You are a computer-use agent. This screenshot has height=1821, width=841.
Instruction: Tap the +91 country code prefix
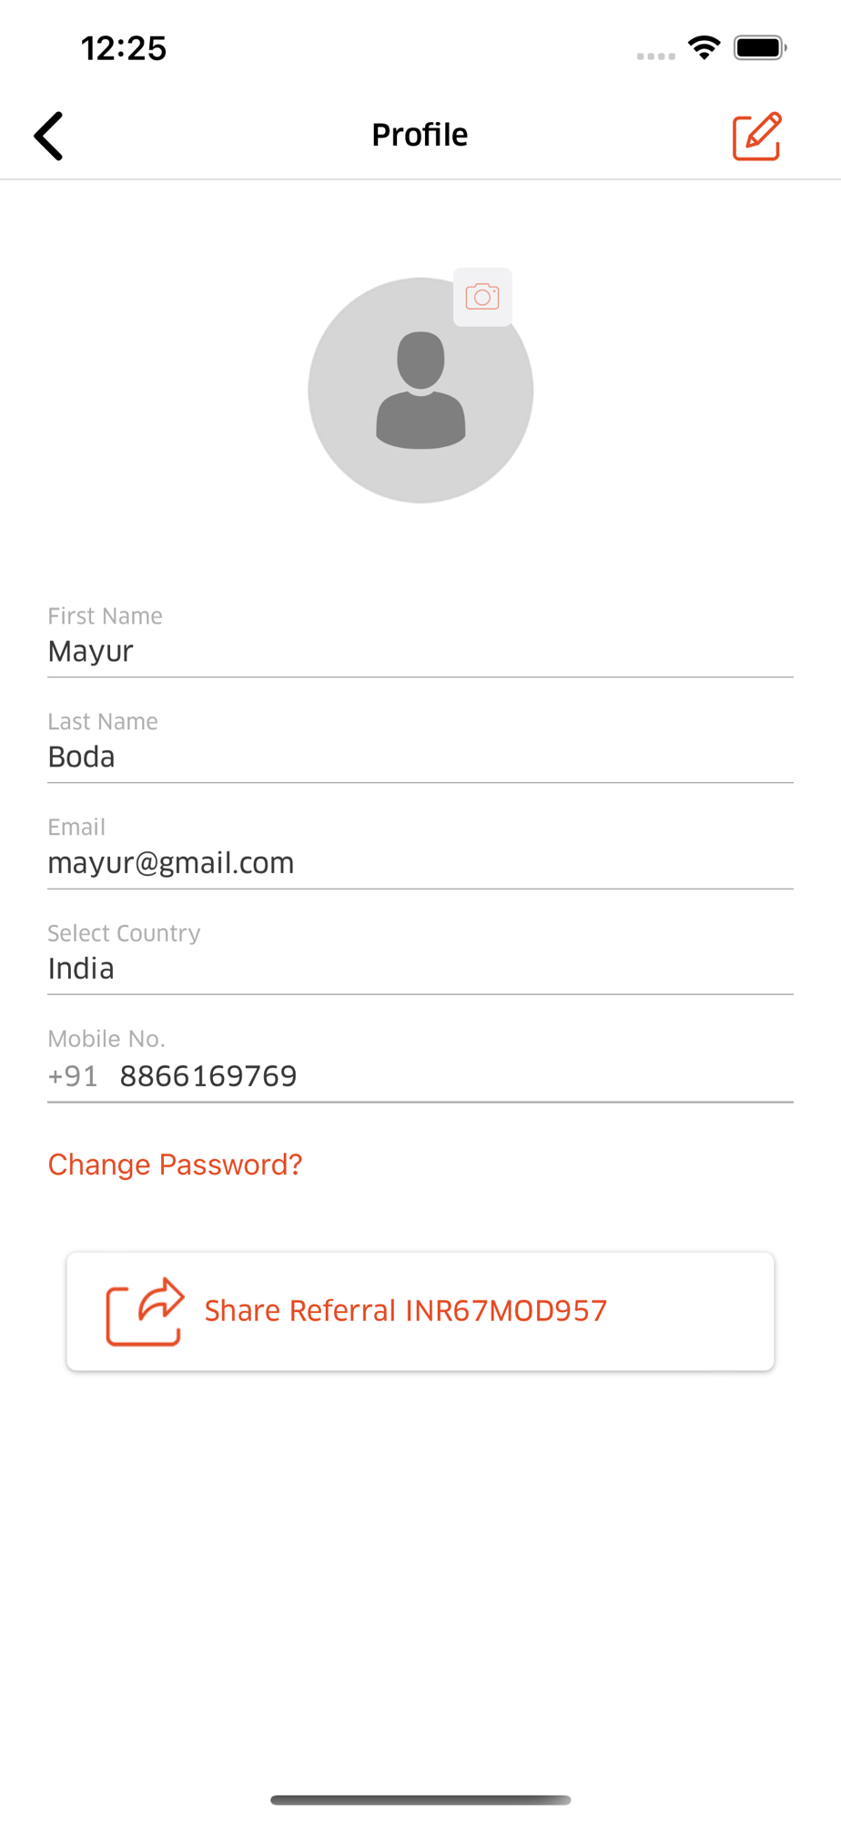coord(73,1076)
